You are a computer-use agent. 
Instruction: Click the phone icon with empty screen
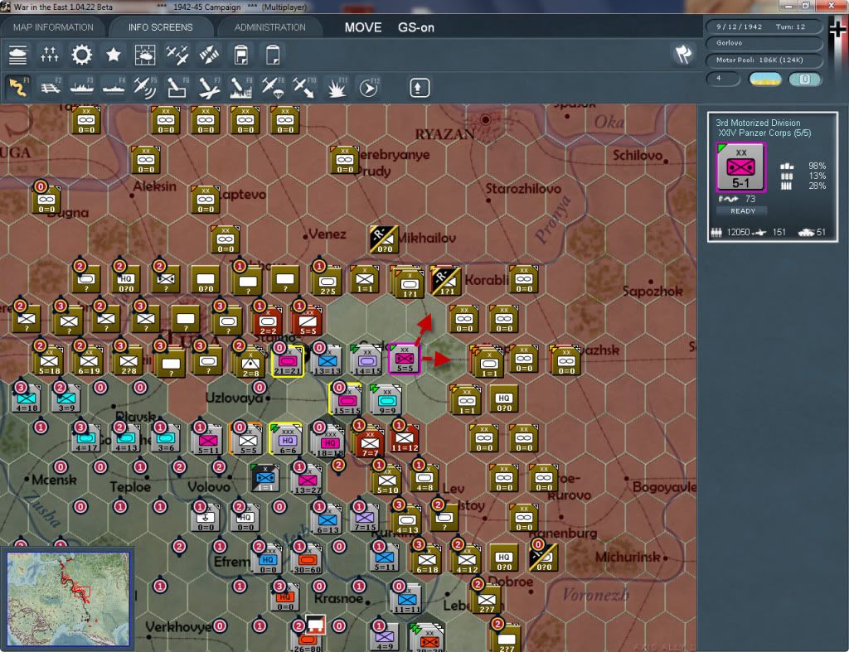coord(273,55)
